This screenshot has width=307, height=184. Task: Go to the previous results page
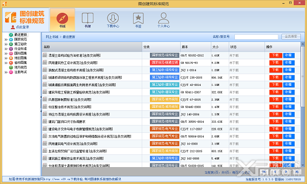pos(275,172)
